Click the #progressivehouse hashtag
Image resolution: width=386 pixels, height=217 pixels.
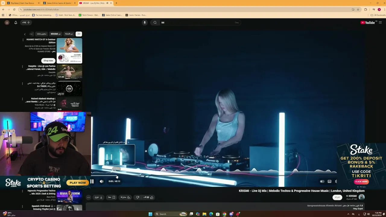[316, 206]
